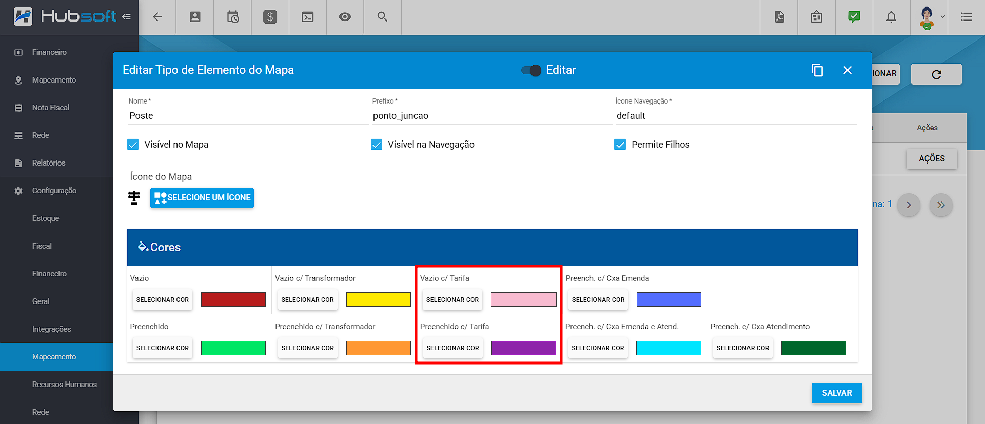Click Selecionar Cor for Vazio
Screen dimensions: 985x424
[x=163, y=300]
